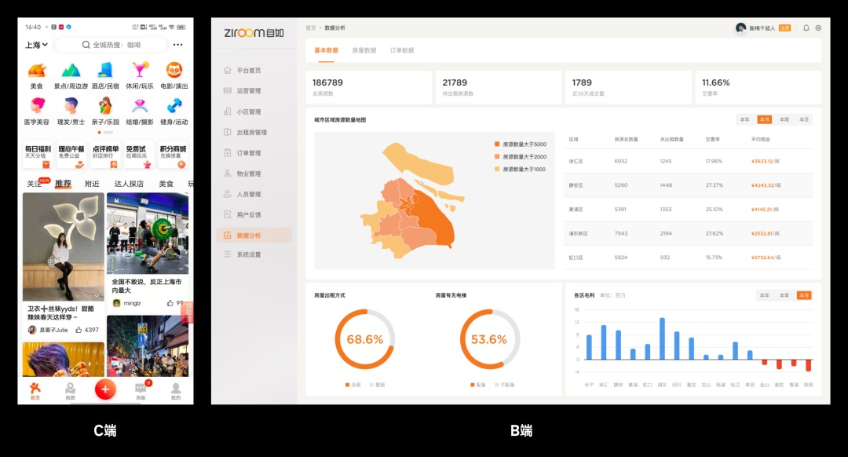Screen dimensions: 848x457
Task: Click the settings gear in the dashboard header
Action: click(x=818, y=28)
